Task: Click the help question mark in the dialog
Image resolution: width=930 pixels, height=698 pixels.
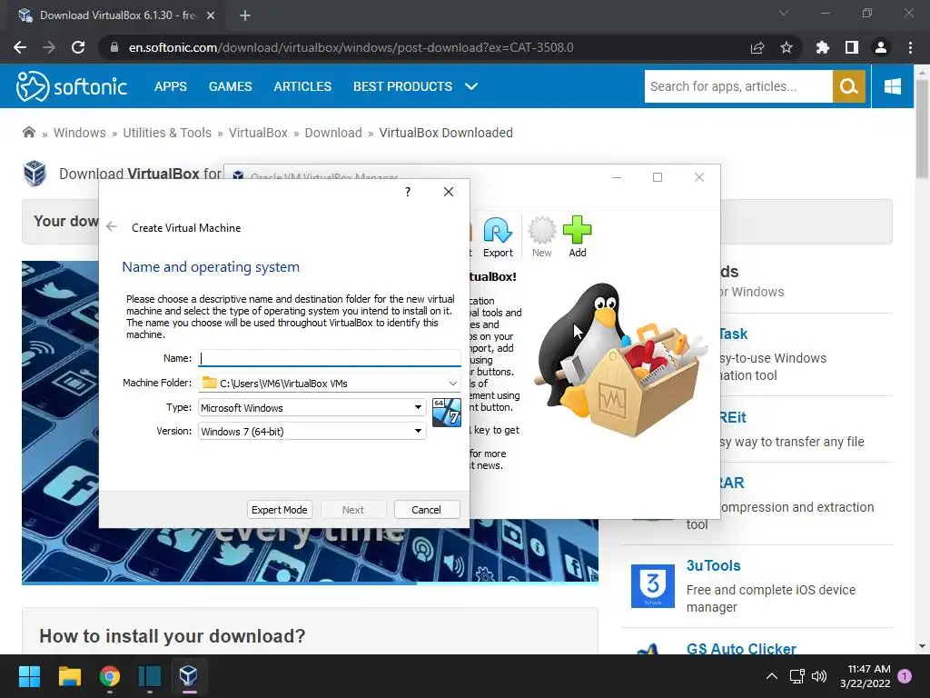Action: (408, 192)
